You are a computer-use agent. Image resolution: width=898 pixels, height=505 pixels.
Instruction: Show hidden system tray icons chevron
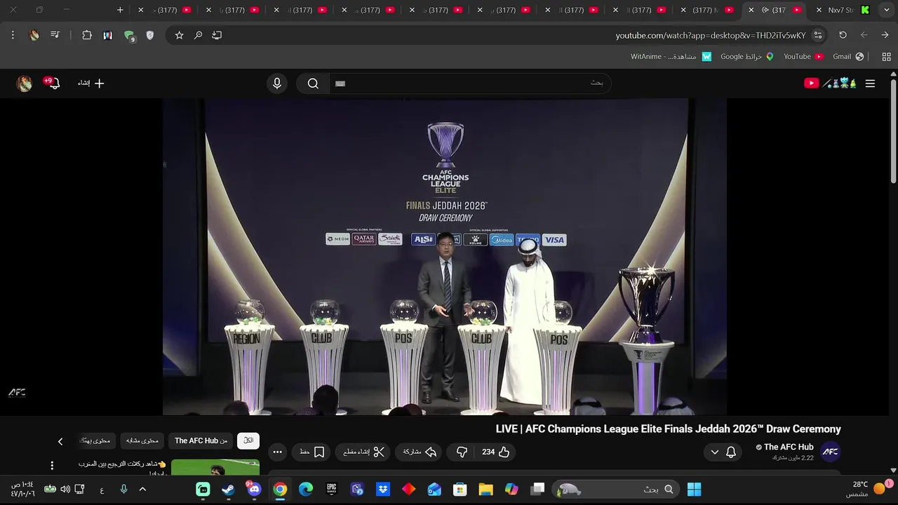[x=142, y=489]
